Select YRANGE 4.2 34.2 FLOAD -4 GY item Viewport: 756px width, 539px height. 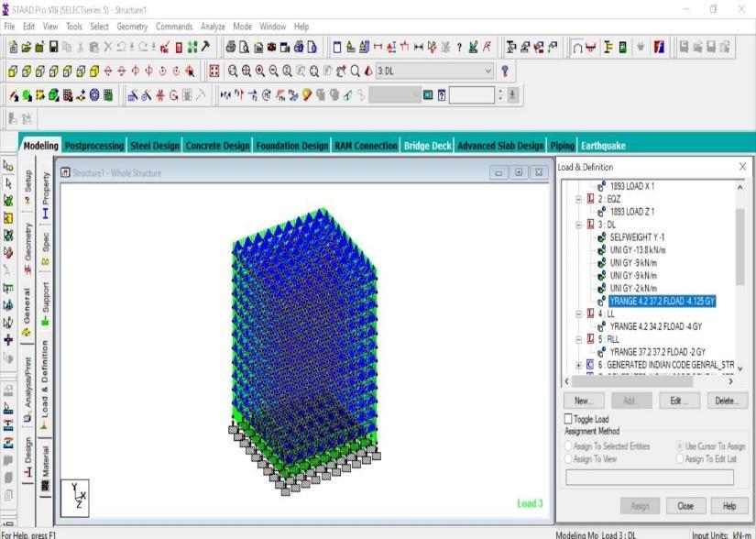[656, 326]
